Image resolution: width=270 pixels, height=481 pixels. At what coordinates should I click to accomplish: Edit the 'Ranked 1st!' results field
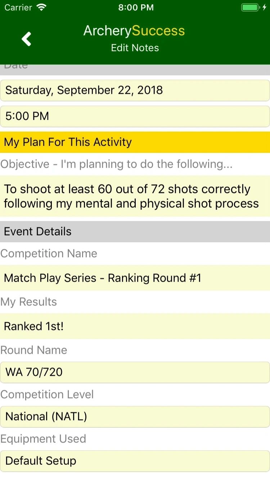(135, 326)
